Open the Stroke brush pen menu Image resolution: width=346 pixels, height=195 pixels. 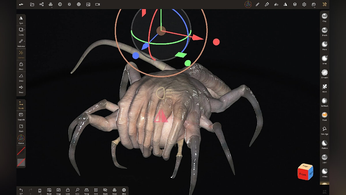pos(257,4)
